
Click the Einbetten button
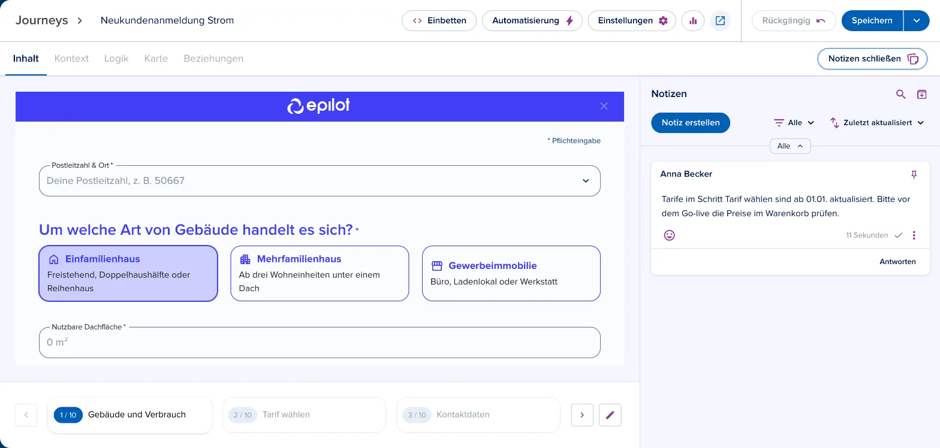(439, 20)
